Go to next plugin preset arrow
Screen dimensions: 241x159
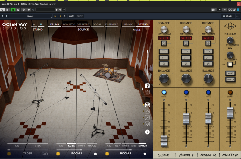point(6,16)
